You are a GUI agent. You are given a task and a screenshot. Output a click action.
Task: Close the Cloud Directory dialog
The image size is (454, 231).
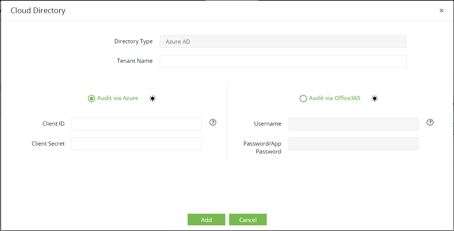point(441,11)
